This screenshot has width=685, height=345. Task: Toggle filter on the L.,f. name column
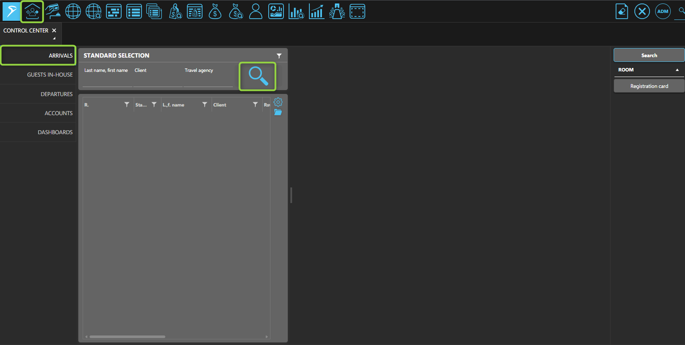pyautogui.click(x=205, y=105)
